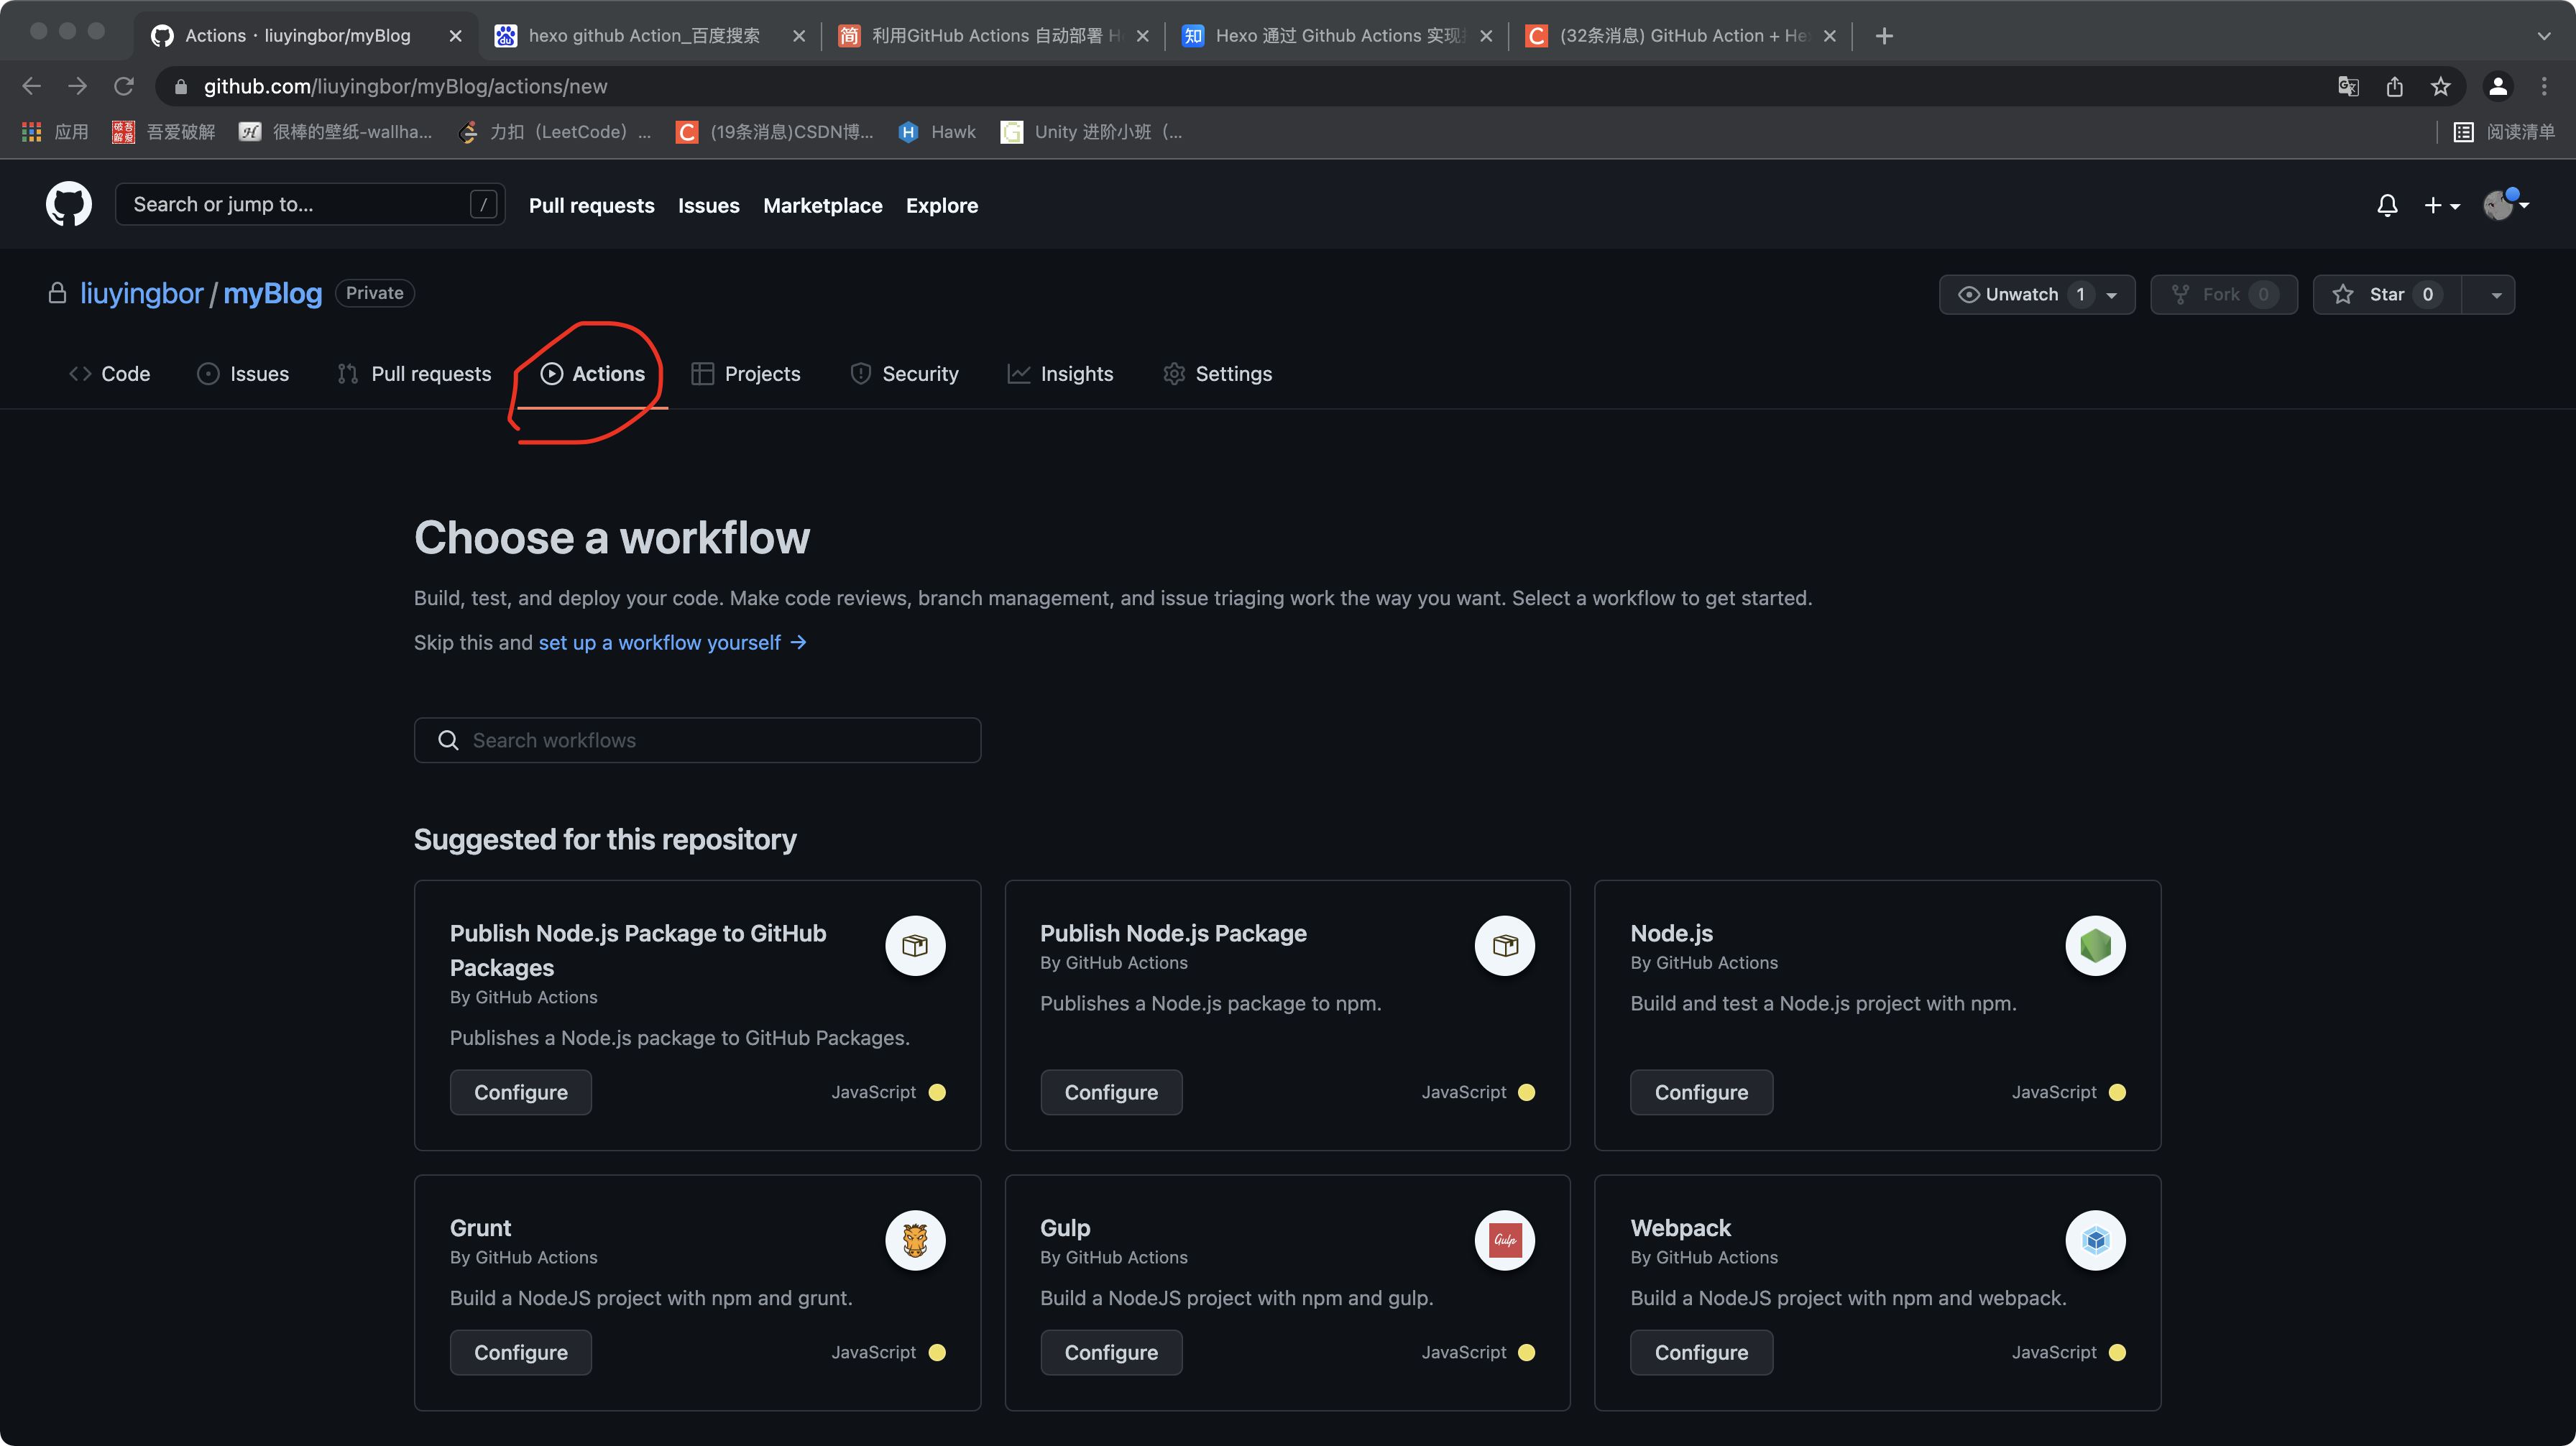The image size is (2576, 1446).
Task: Open the Insights tab
Action: pos(1060,374)
